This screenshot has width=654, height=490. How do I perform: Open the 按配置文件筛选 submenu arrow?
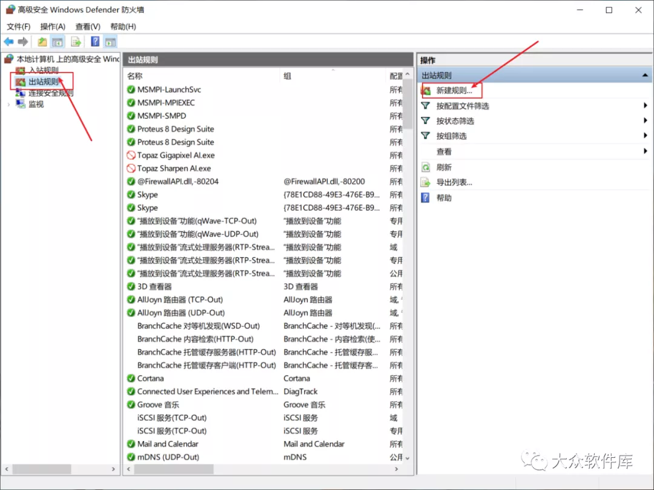point(646,106)
